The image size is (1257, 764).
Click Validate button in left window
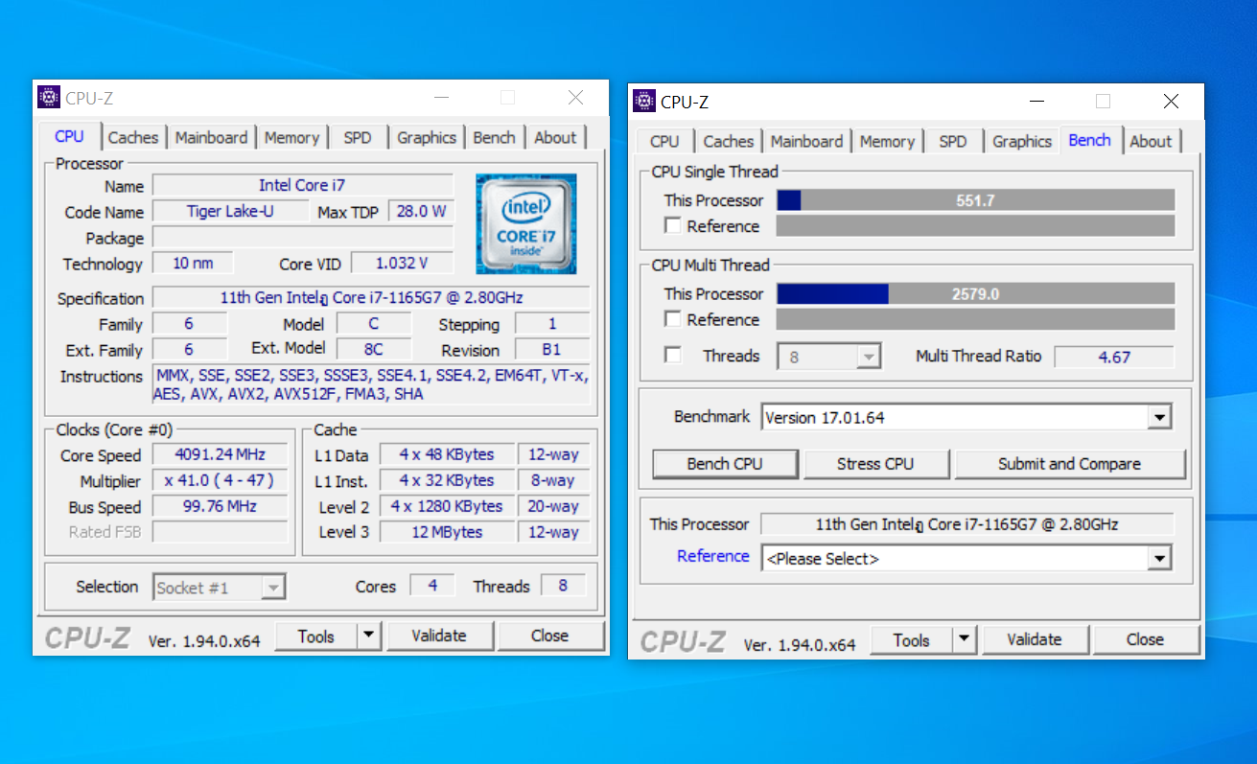439,636
